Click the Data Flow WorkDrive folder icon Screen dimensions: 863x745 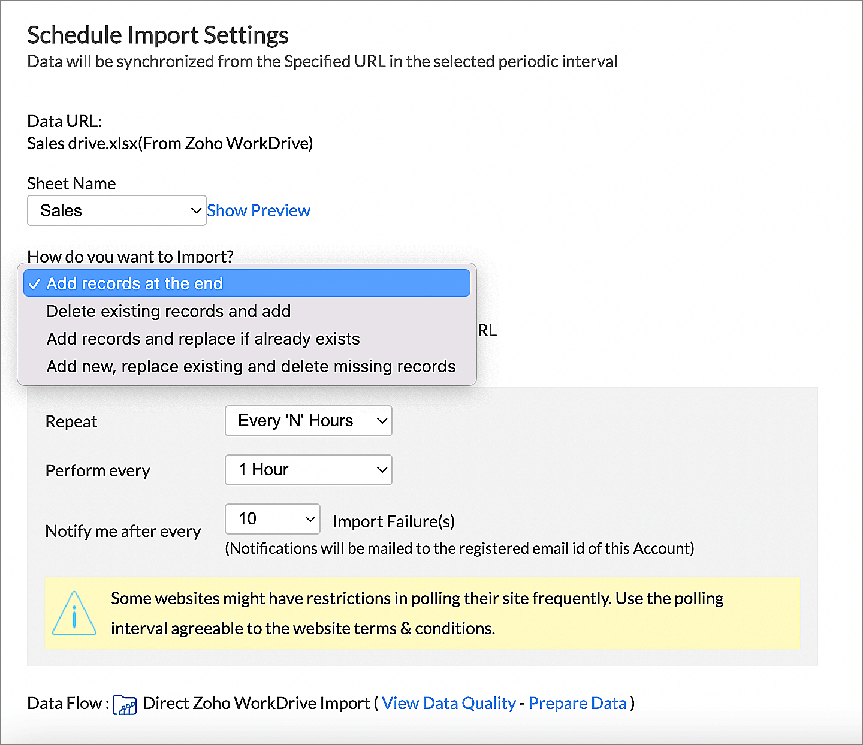125,704
